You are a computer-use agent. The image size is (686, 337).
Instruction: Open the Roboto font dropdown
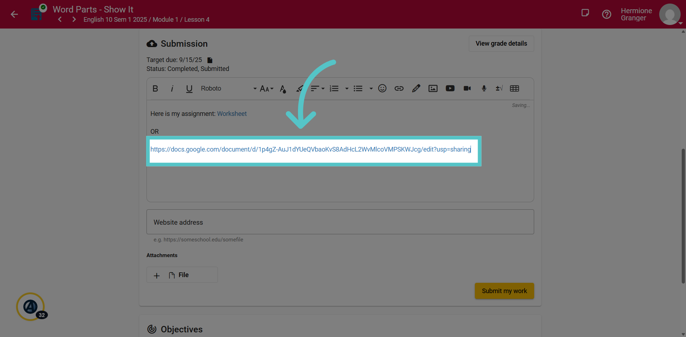click(228, 88)
